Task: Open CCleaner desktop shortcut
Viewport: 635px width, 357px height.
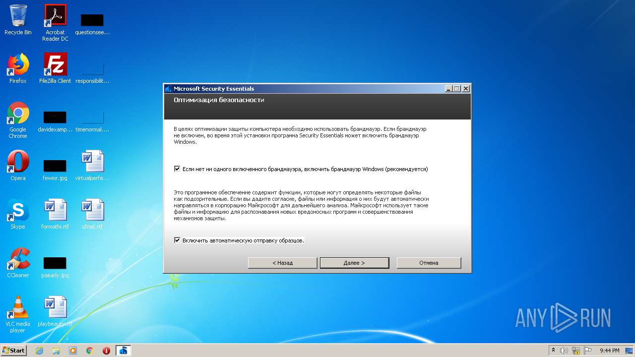Action: click(x=18, y=263)
